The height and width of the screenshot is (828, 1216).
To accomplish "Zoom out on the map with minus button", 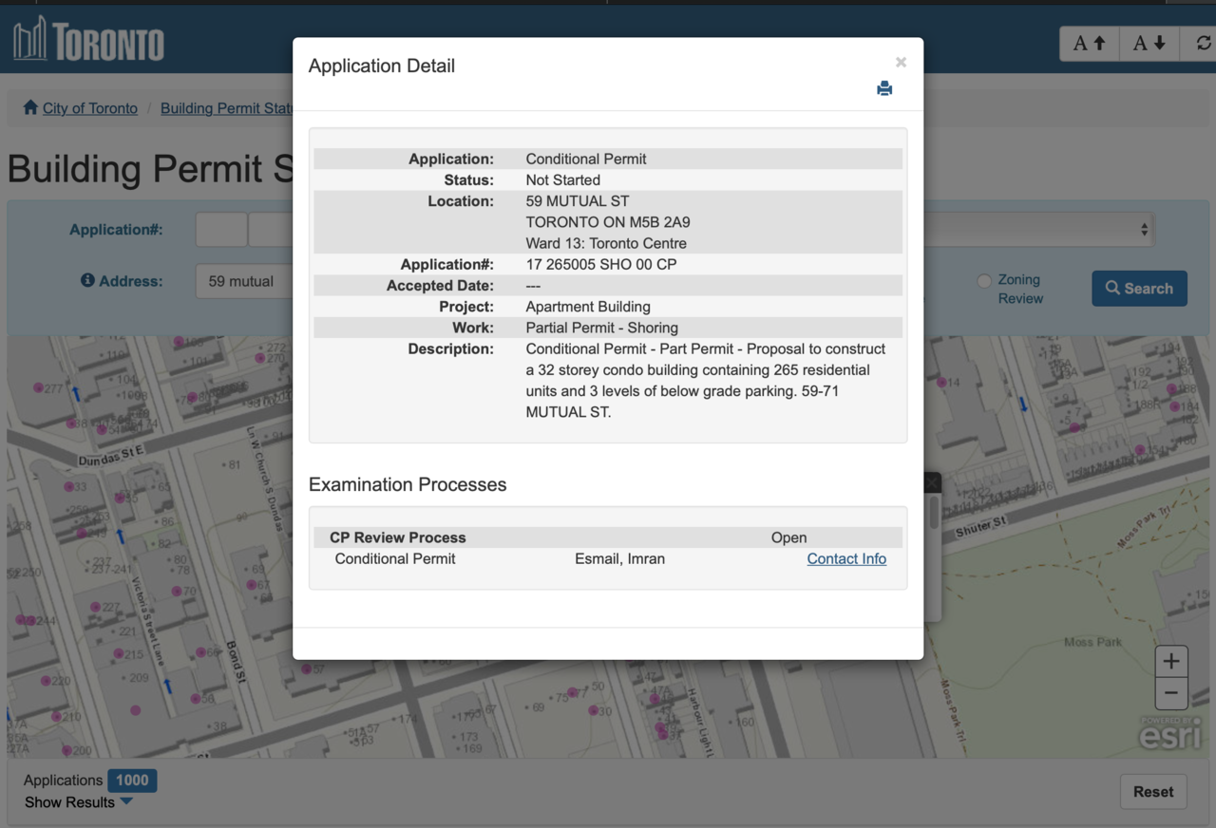I will coord(1170,693).
